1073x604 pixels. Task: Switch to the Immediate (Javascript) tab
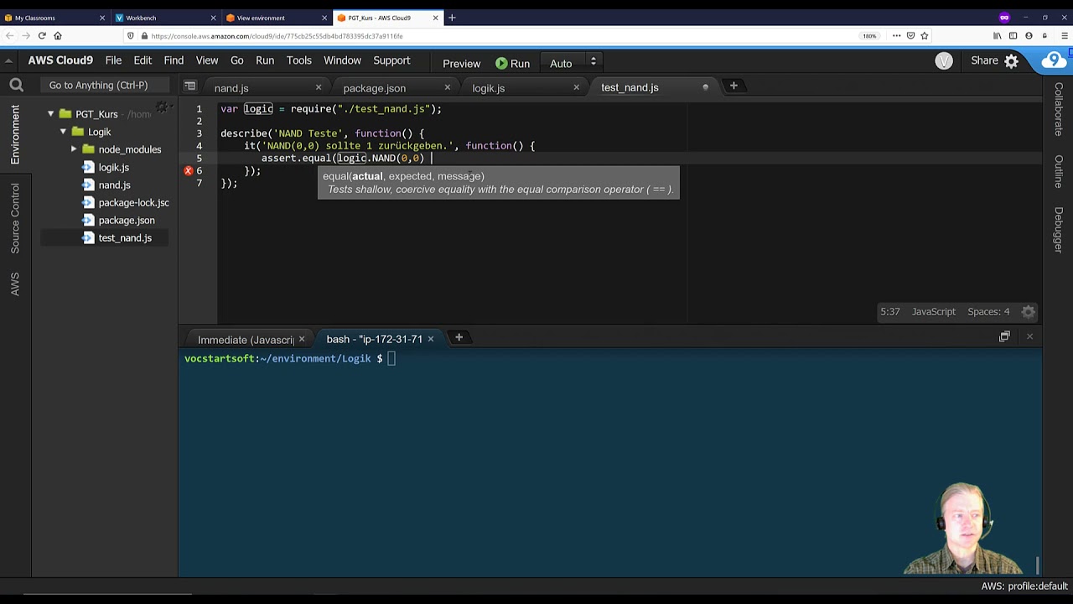pos(246,340)
